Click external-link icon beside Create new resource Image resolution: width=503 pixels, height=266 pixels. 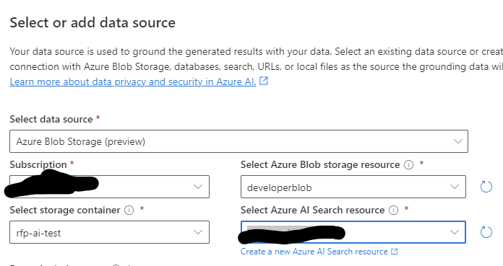pyautogui.click(x=395, y=252)
